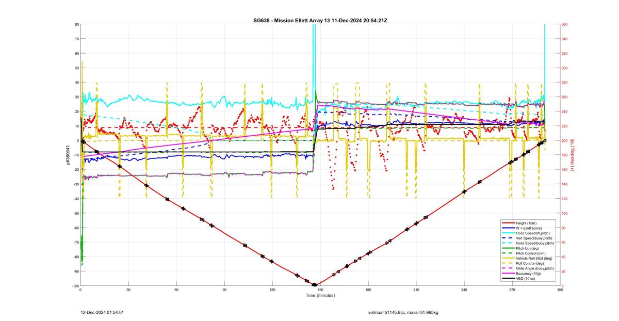619x321 pixels.
Task: Click the x-axis tick label '300'
Action: (x=560, y=290)
